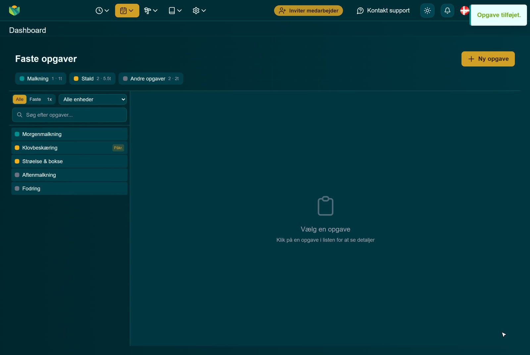530x355 pixels.
Task: Open the Klovbeskæring task
Action: point(70,148)
